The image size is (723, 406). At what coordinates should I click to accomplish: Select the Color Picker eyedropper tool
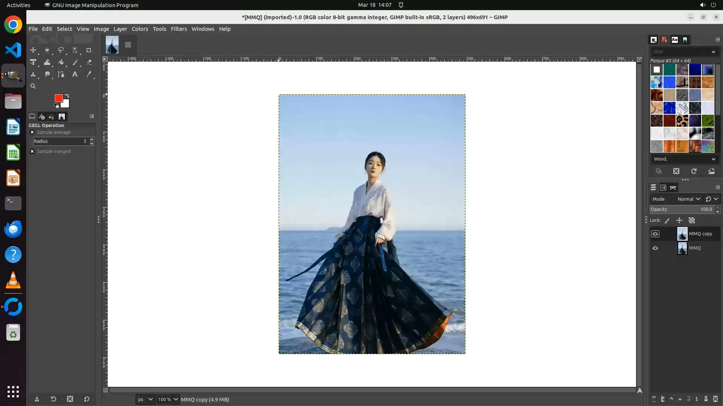[x=89, y=74]
